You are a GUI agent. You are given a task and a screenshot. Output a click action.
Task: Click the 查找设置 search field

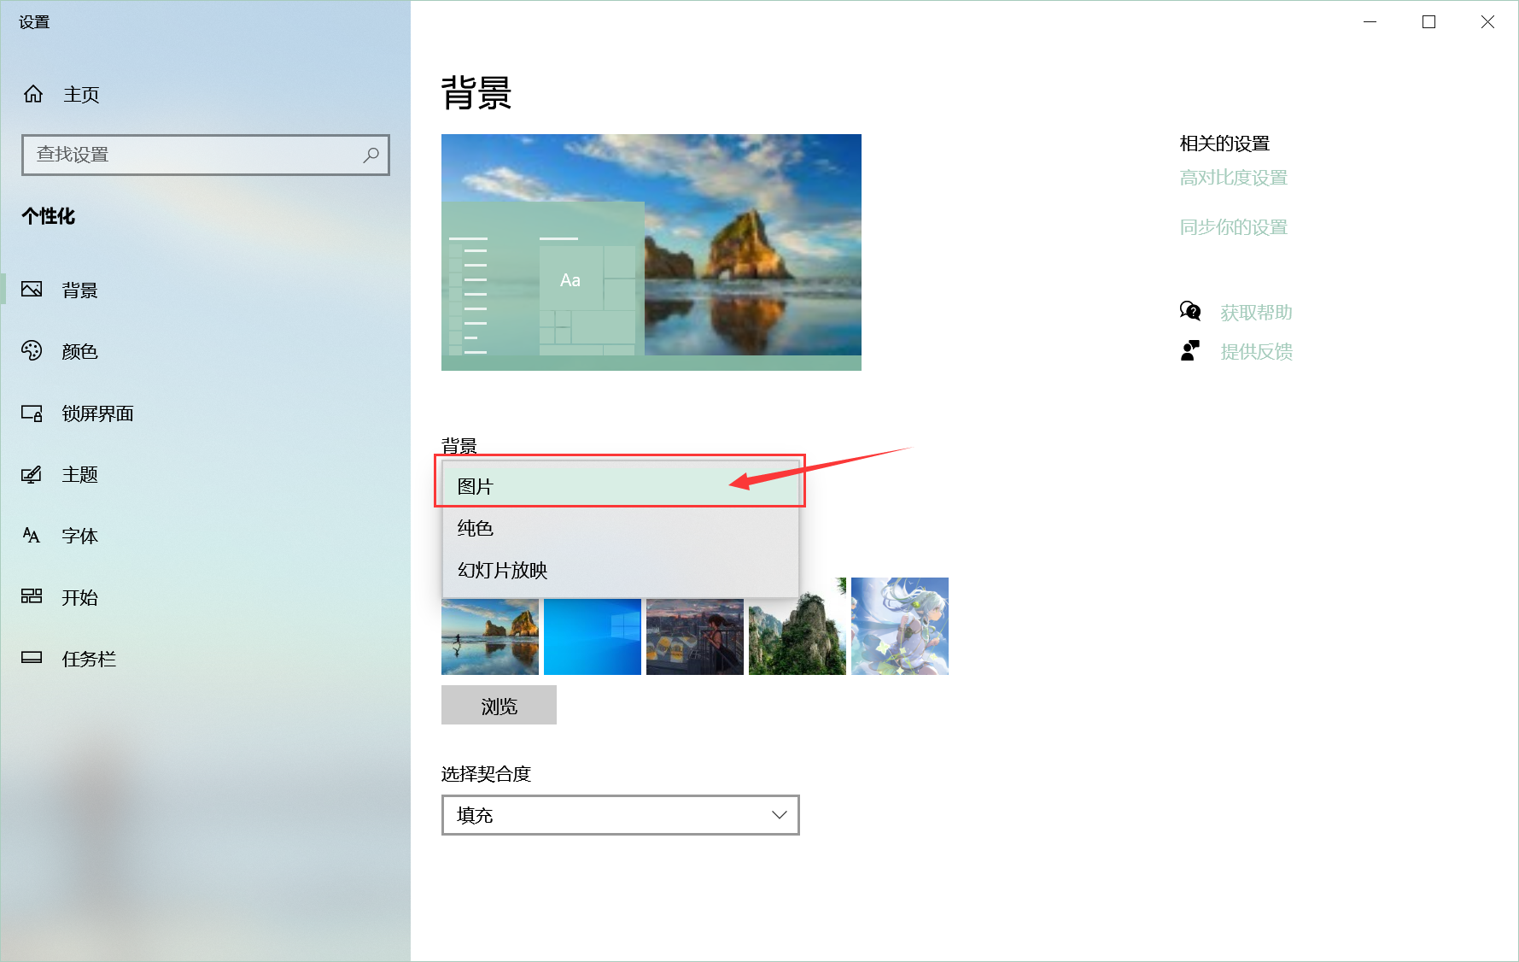[x=196, y=155]
